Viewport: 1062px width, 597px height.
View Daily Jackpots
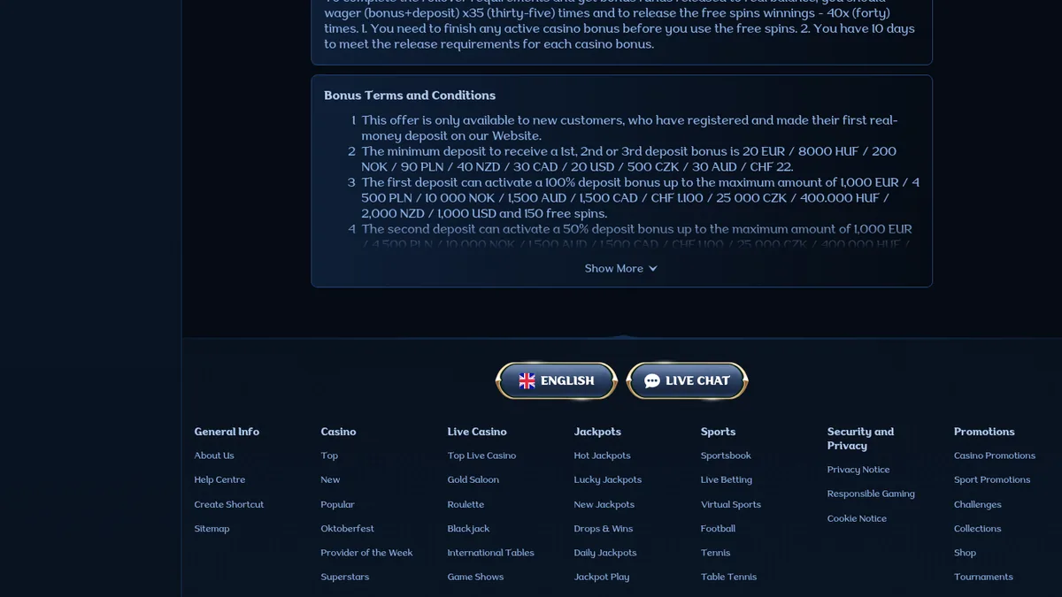[x=605, y=553]
